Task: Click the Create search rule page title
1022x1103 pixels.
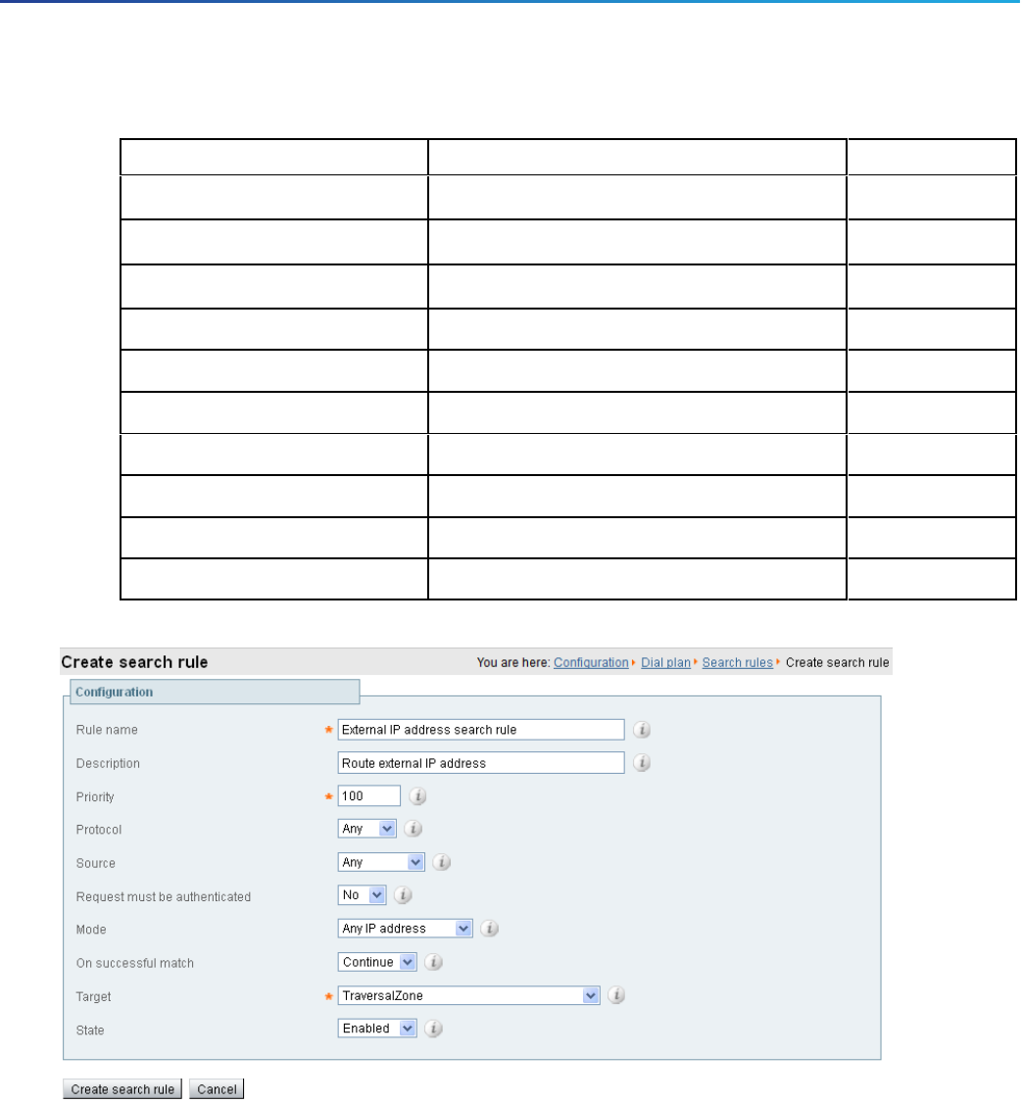Action: point(134,662)
